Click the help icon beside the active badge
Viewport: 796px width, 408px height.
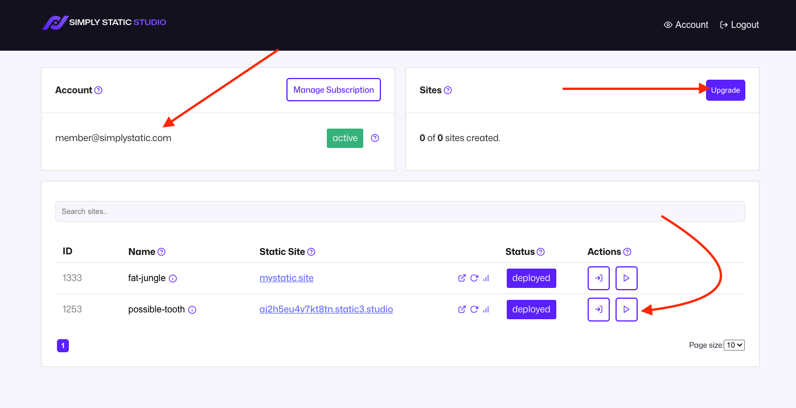coord(375,138)
